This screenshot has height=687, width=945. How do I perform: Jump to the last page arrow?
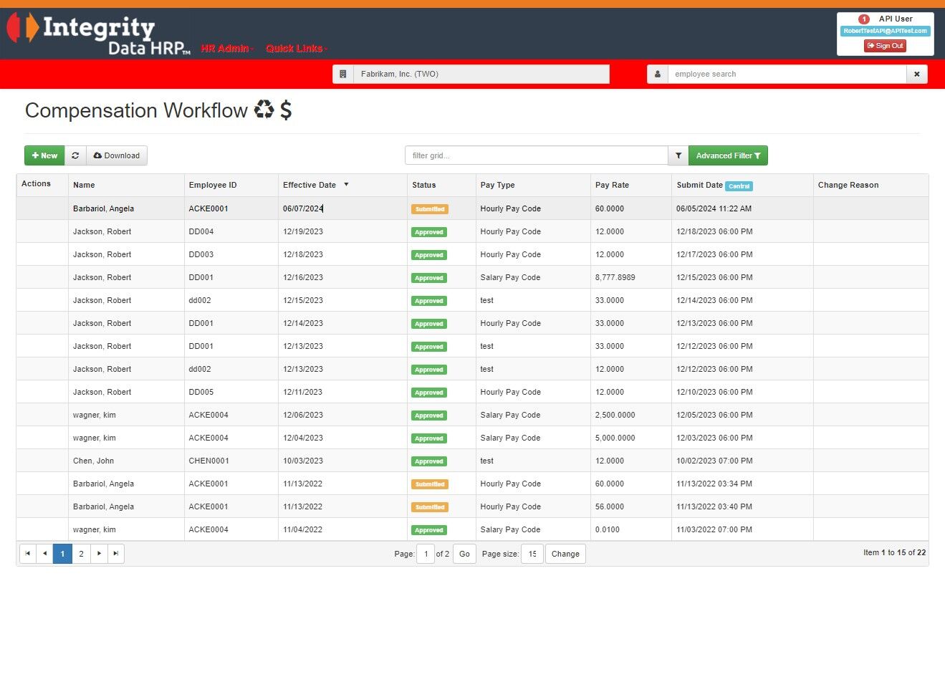tap(116, 554)
